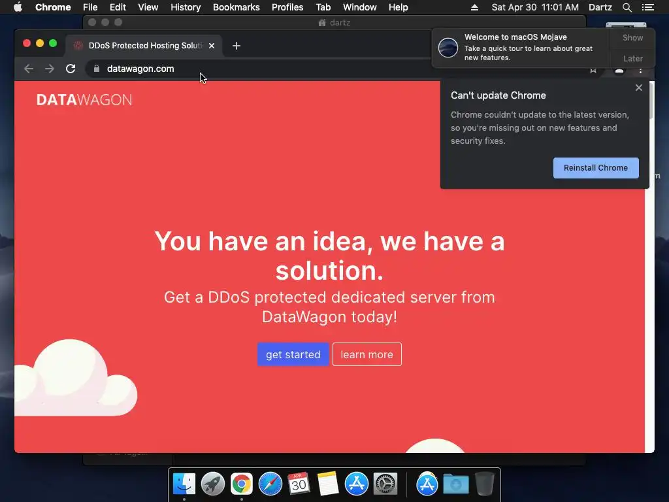Viewport: 669px width, 502px height.
Task: Open Finder from the dock
Action: [184, 484]
